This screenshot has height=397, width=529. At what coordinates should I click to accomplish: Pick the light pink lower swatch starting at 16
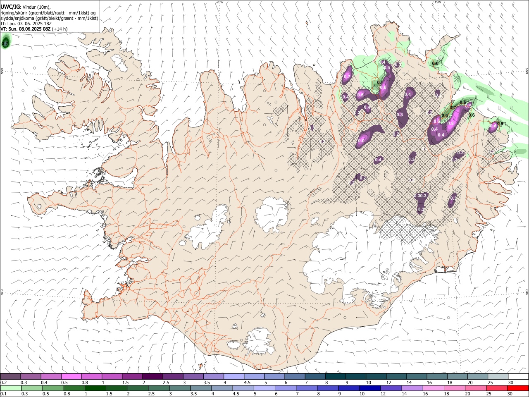pos(433,388)
